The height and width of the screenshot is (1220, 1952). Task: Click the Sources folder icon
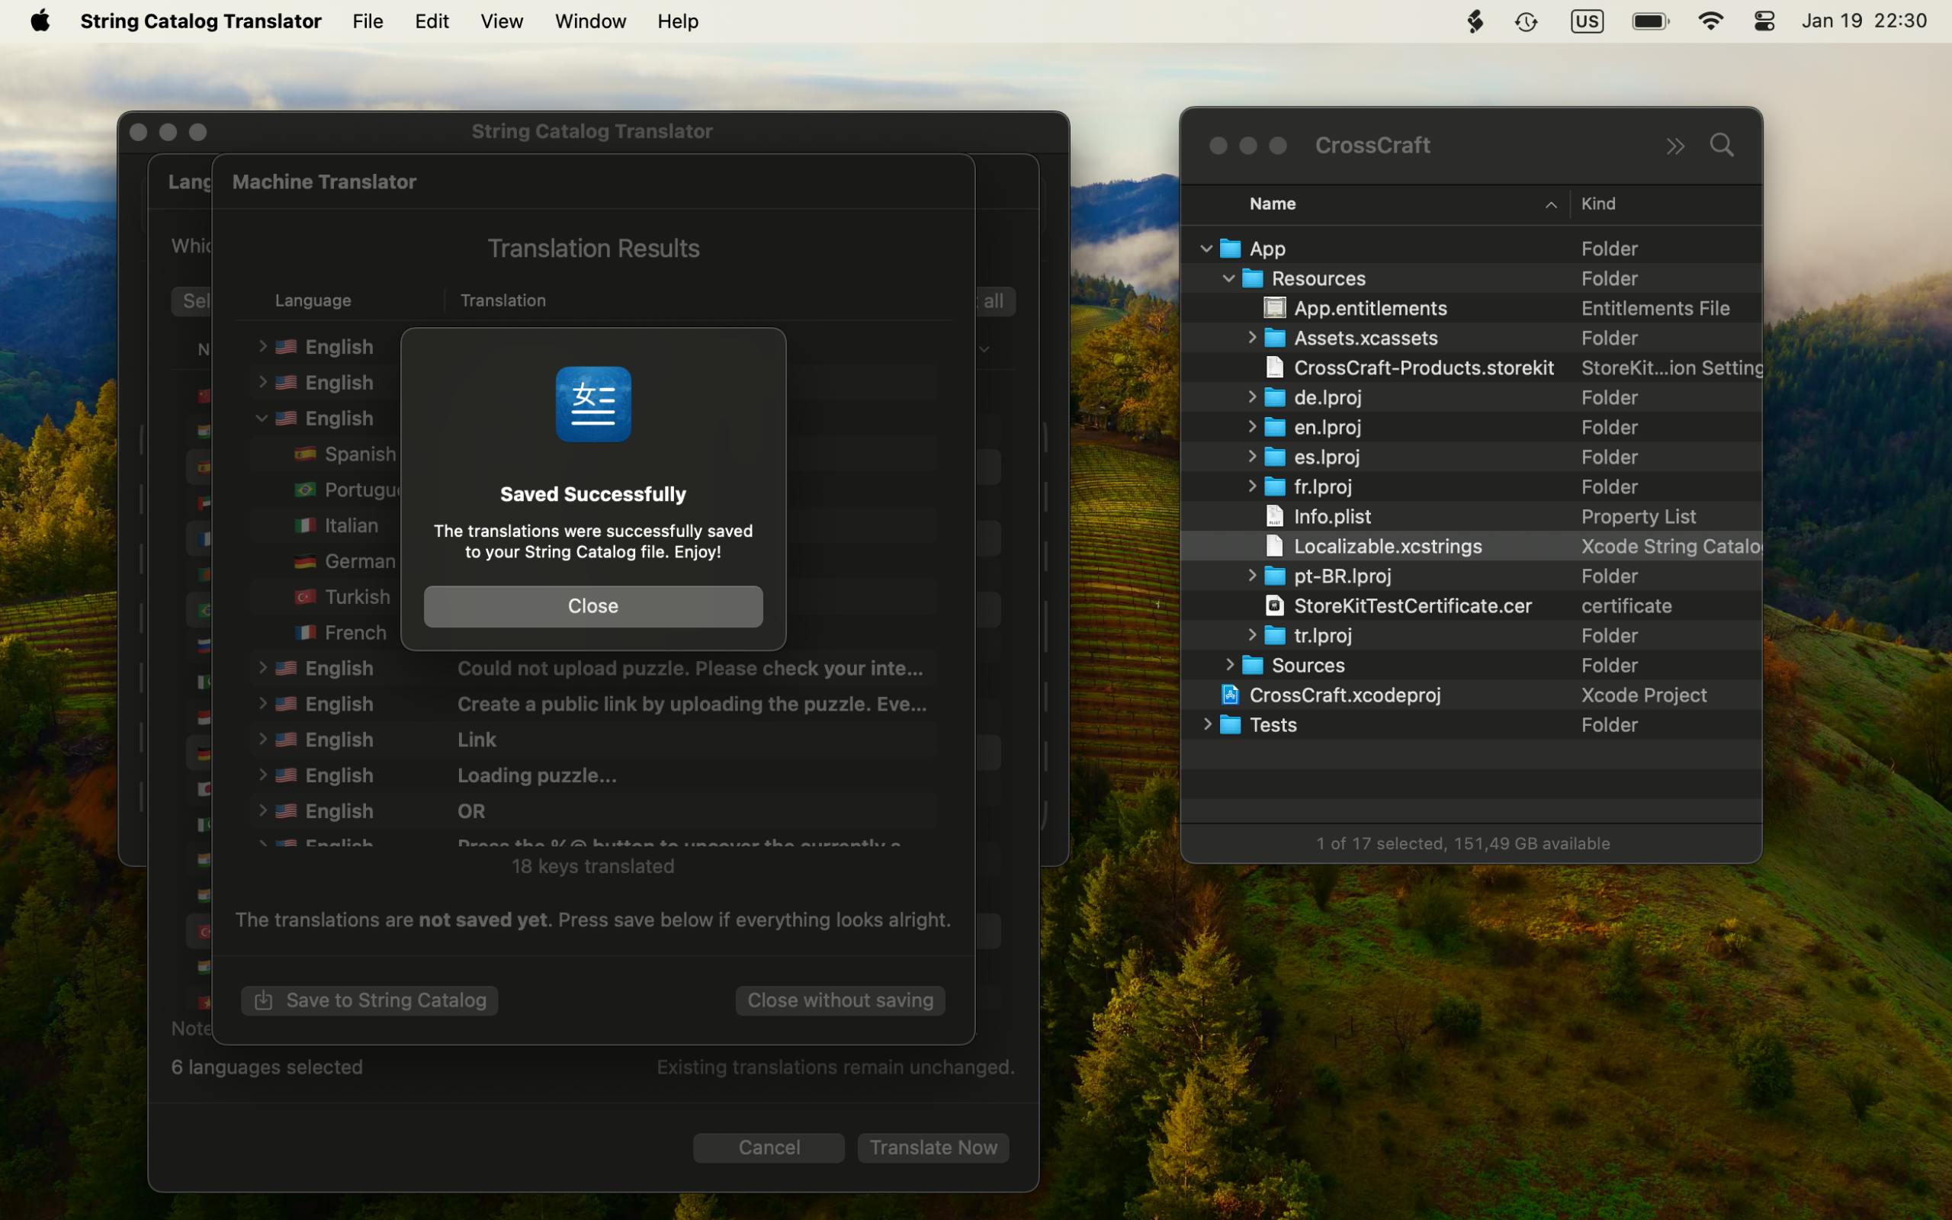[1252, 665]
